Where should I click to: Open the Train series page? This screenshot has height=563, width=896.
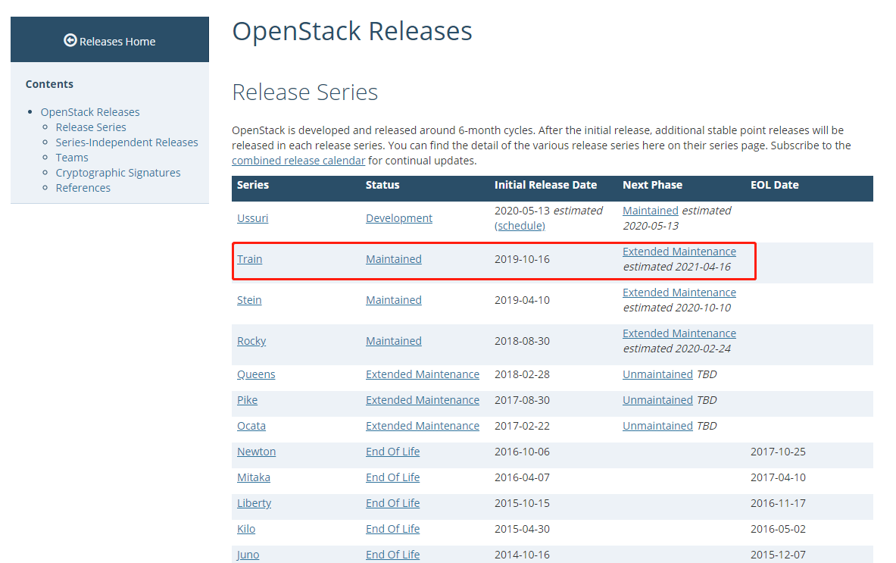pyautogui.click(x=250, y=259)
